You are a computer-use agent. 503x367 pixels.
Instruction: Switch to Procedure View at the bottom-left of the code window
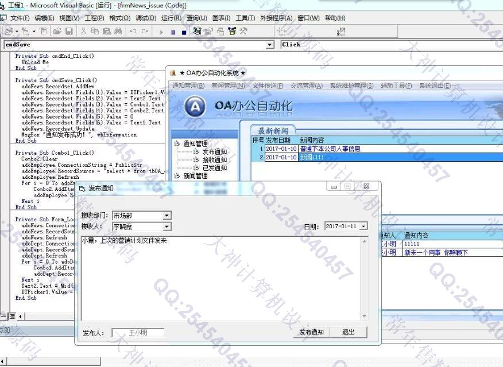click(x=3, y=317)
